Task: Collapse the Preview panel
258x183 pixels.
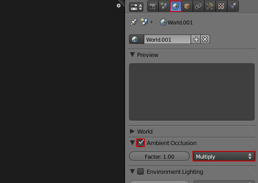Action: coord(132,55)
